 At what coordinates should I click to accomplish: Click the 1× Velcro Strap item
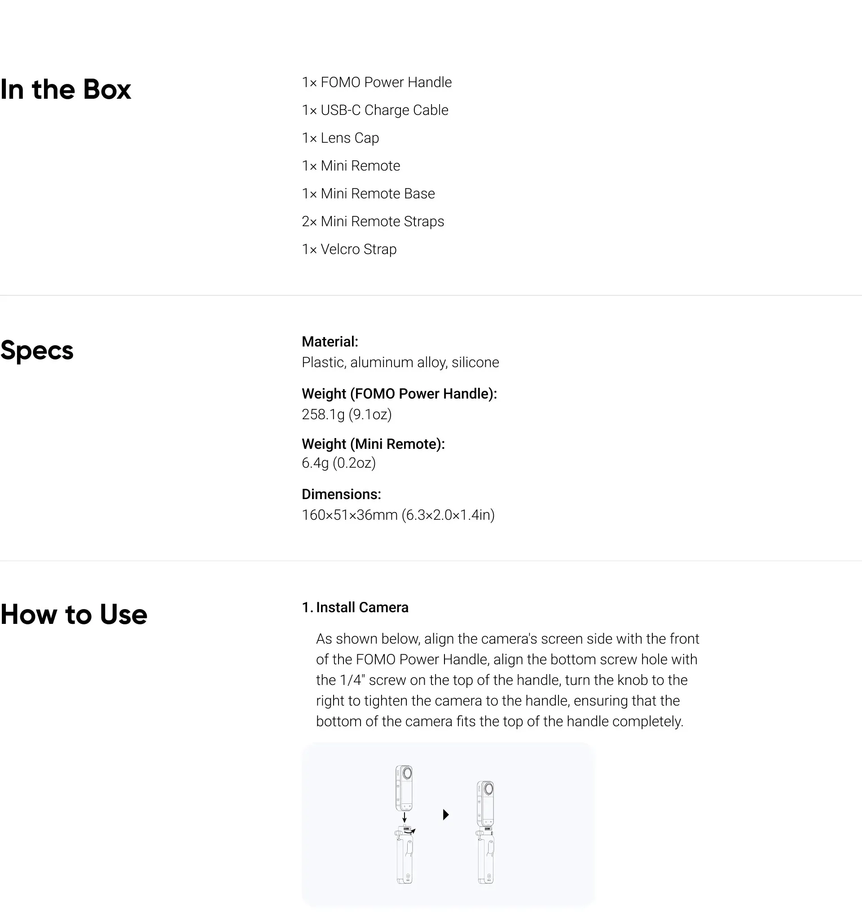(x=349, y=249)
